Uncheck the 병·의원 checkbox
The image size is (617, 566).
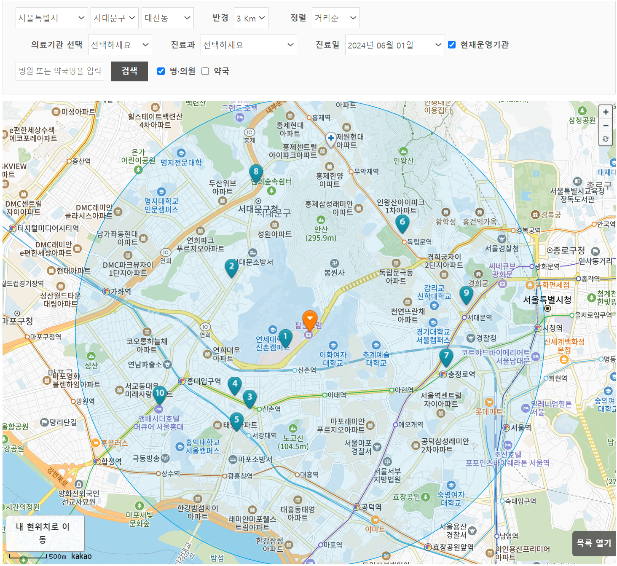point(161,71)
